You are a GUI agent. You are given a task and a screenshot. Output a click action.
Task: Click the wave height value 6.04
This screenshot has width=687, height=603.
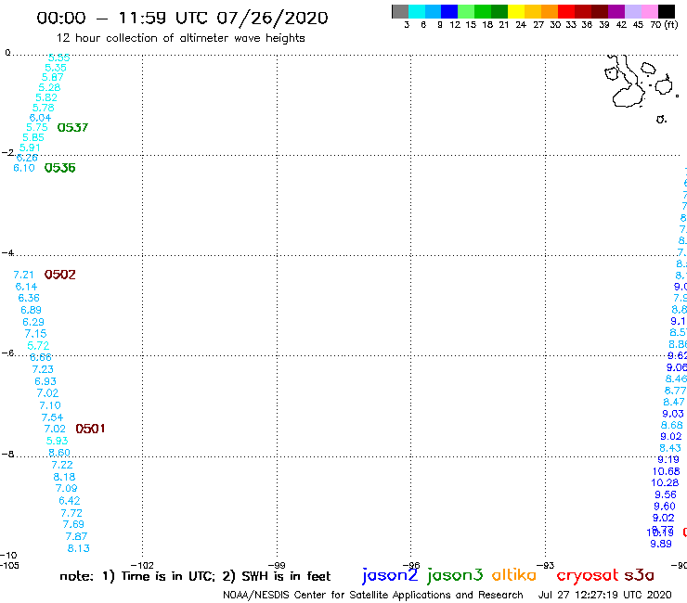click(40, 118)
